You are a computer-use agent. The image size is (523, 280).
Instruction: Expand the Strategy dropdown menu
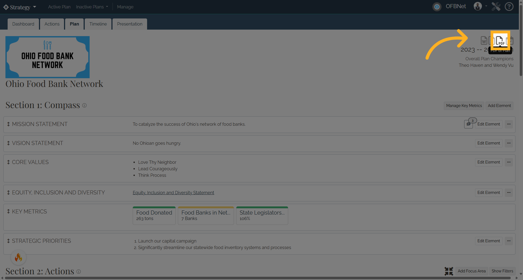point(35,7)
